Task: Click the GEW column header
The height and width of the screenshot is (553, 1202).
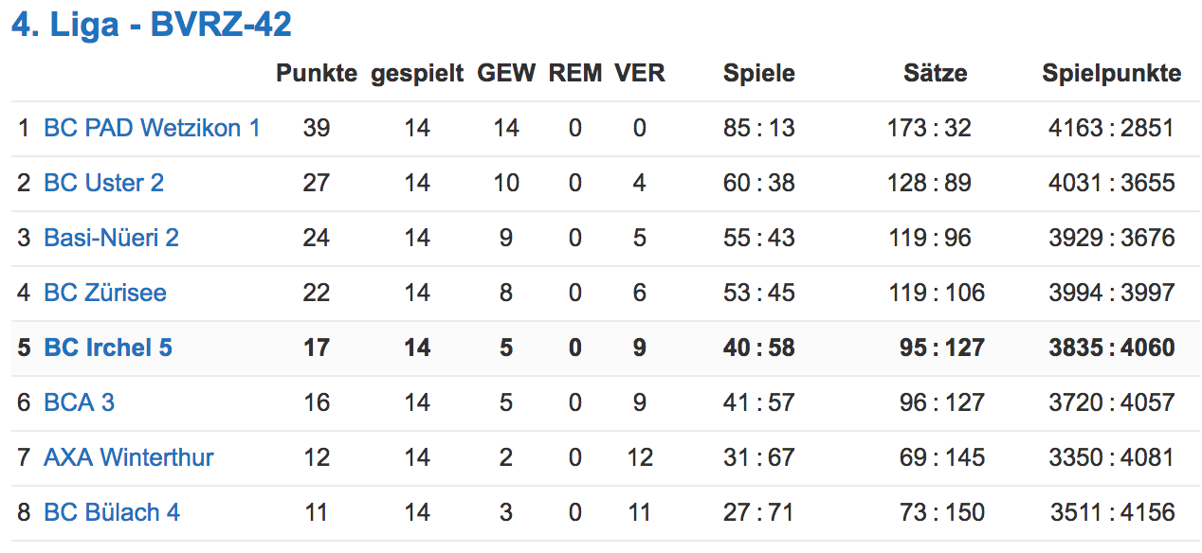Action: (506, 73)
